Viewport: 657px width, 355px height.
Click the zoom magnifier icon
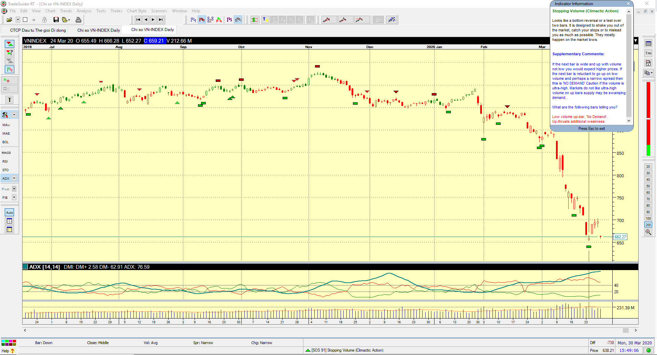648,232
